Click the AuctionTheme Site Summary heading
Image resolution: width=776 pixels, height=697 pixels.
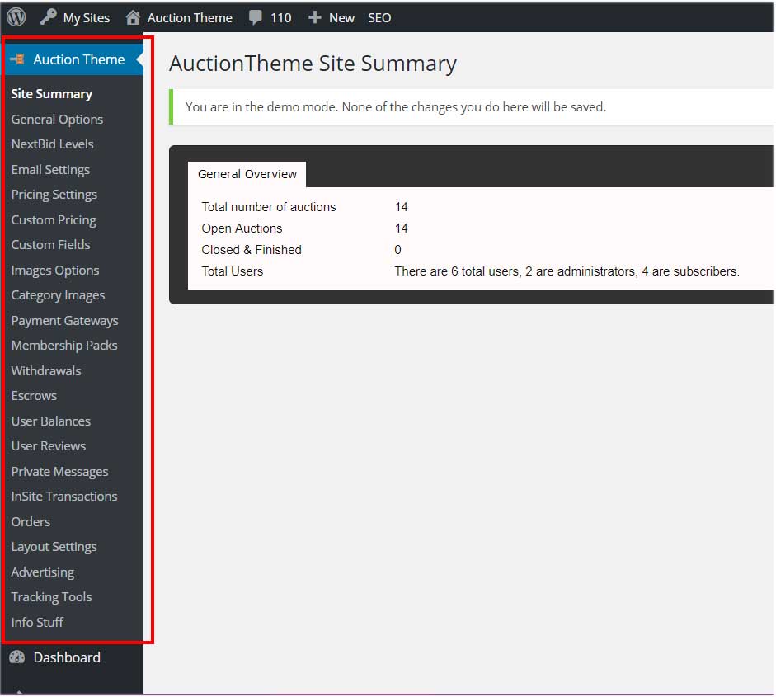coord(313,64)
